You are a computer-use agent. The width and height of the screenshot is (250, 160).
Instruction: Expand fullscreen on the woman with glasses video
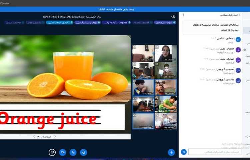pos(157,47)
